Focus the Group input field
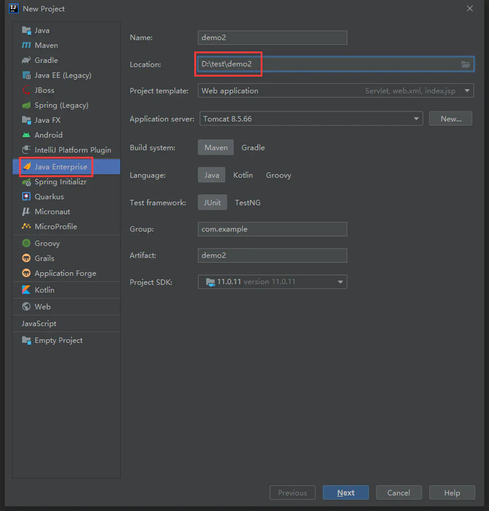Image resolution: width=489 pixels, height=511 pixels. tap(272, 229)
